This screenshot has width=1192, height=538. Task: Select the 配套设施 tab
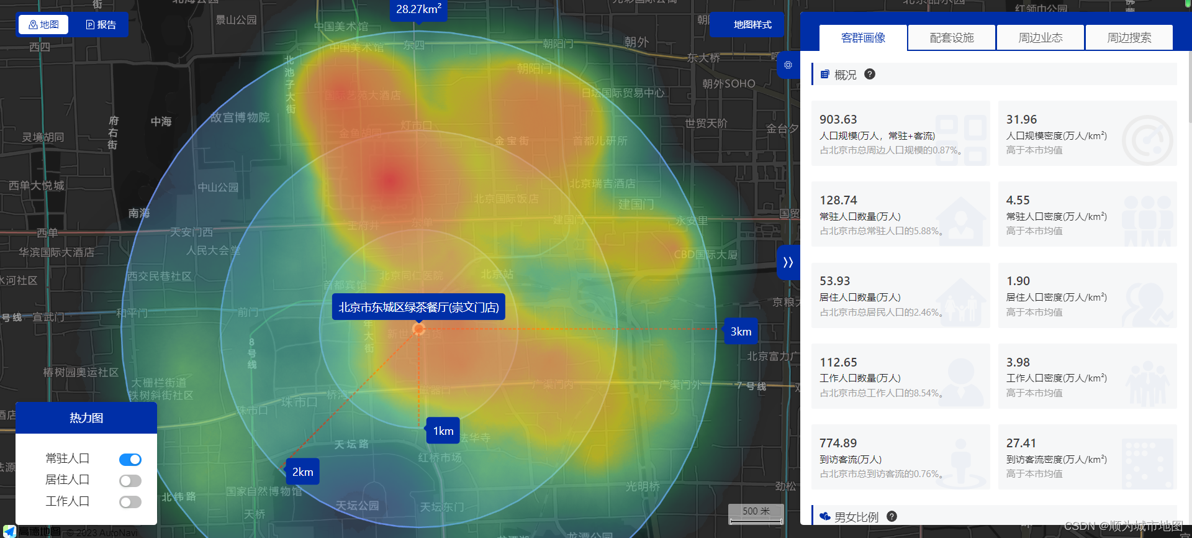coord(952,38)
